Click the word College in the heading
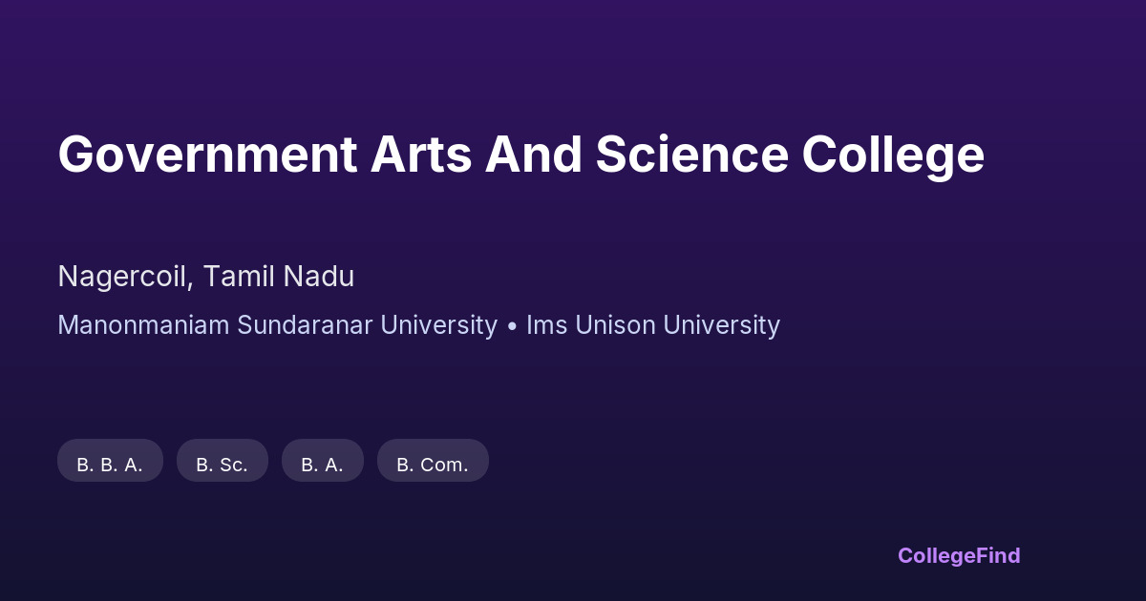 coord(893,155)
